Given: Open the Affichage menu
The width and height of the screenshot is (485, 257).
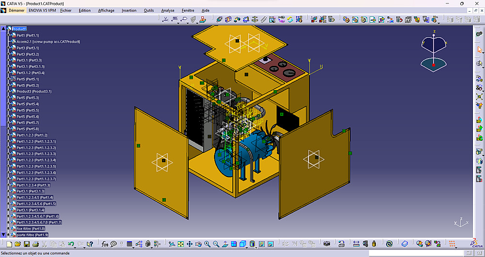Looking at the screenshot, I should tap(106, 11).
